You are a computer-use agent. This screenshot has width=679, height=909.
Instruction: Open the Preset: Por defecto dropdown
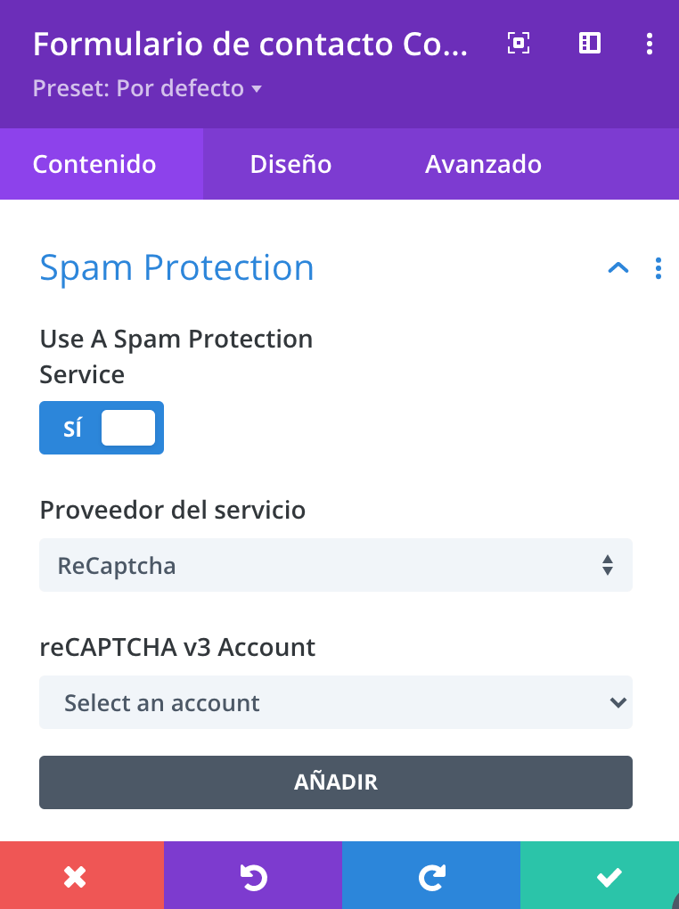point(147,89)
